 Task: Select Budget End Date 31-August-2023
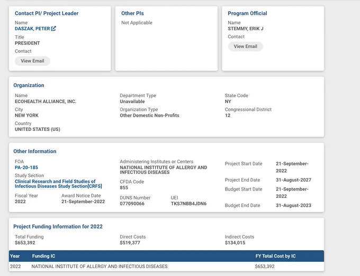tap(293, 205)
